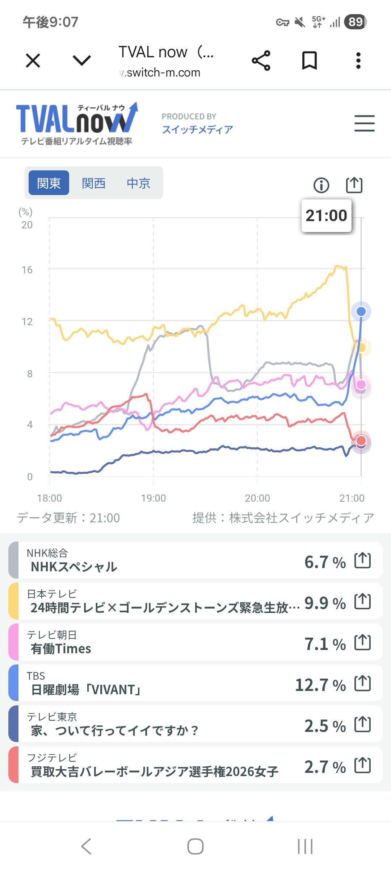
Task: Switch region to 中京
Action: click(138, 183)
